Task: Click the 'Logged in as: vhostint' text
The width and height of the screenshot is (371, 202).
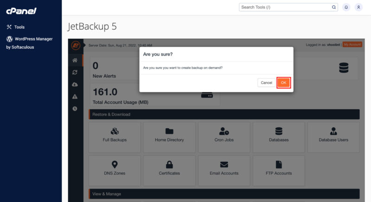Action: tap(323, 44)
